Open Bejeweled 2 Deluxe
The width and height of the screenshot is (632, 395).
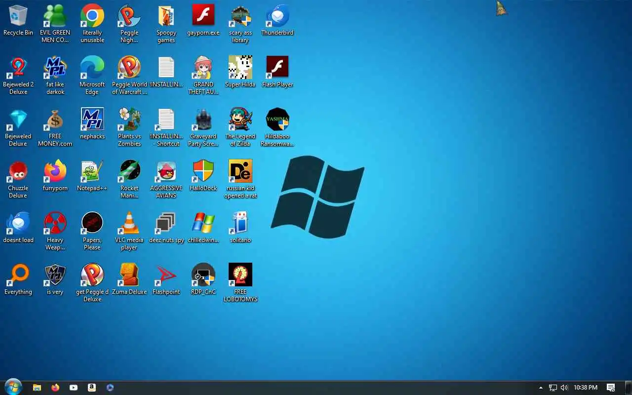[x=18, y=76]
